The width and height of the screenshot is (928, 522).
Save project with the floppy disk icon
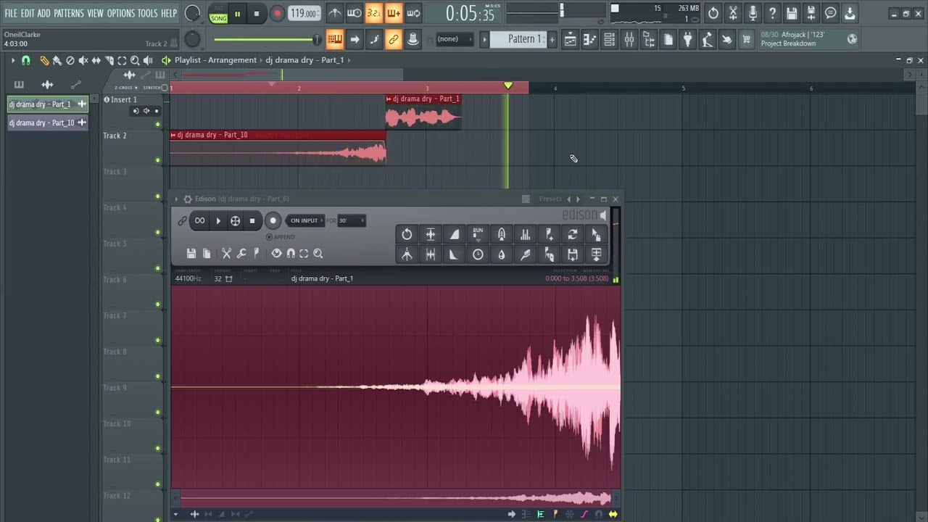(x=792, y=13)
